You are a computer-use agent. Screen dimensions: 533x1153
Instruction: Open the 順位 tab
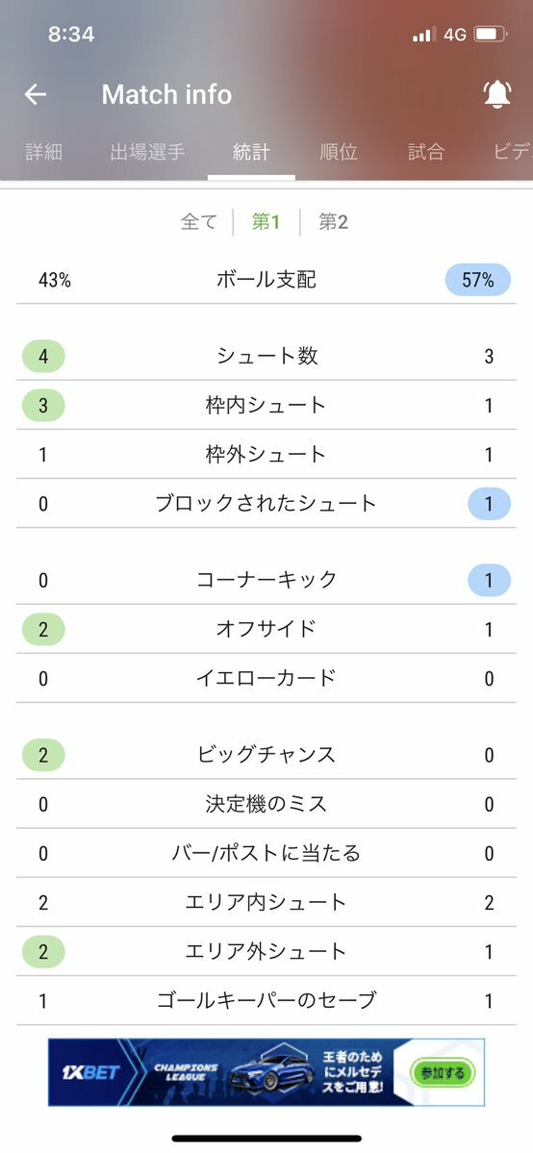(339, 152)
